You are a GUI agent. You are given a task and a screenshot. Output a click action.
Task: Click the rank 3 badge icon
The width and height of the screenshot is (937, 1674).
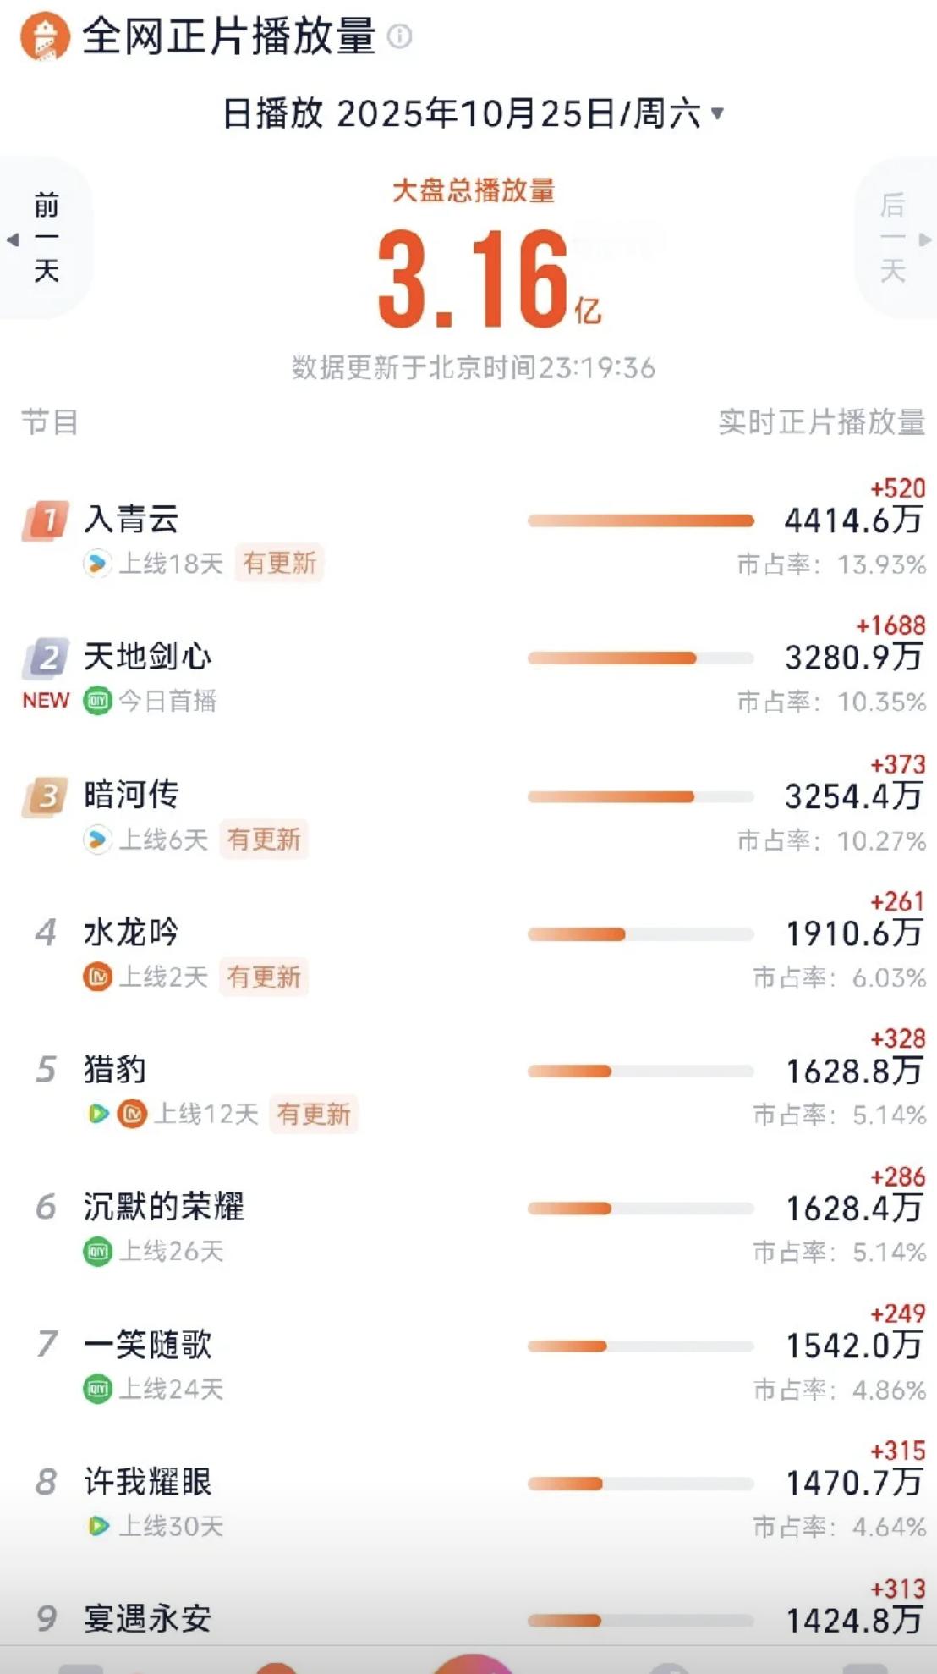[46, 796]
